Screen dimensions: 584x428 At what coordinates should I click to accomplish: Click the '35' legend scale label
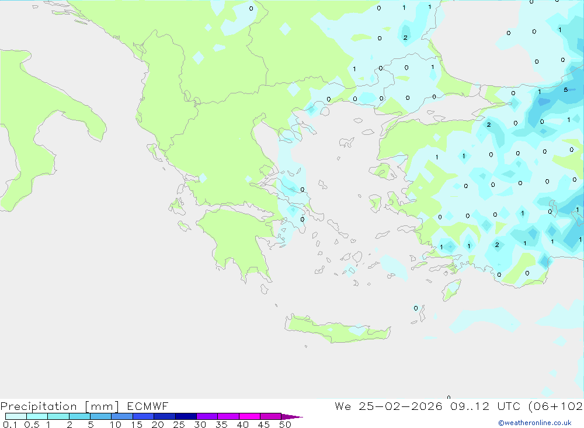pos(221,424)
